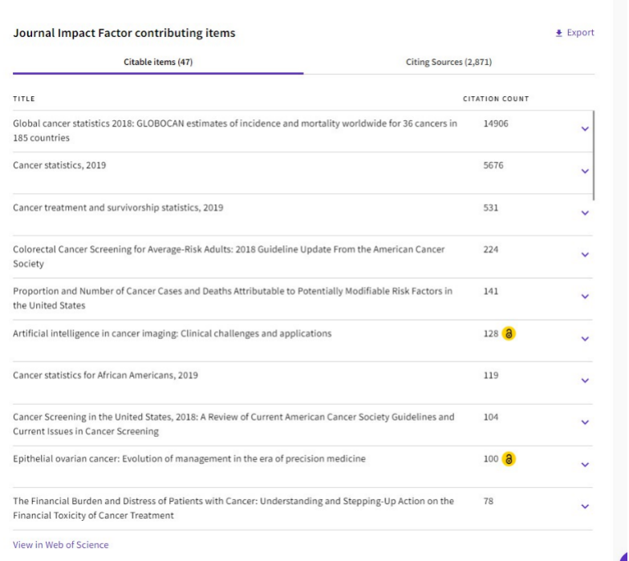Expand Colorectal Cancer Screening guideline row

[584, 255]
